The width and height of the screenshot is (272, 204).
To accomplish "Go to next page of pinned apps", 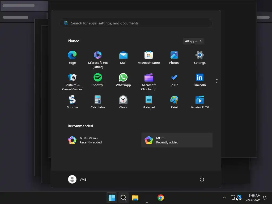I will (217, 83).
